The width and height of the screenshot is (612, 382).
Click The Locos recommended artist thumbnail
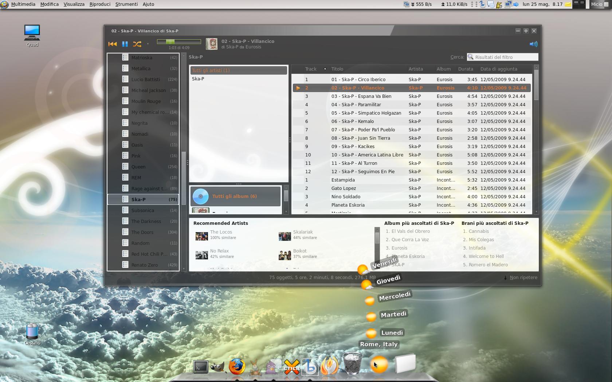[201, 236]
